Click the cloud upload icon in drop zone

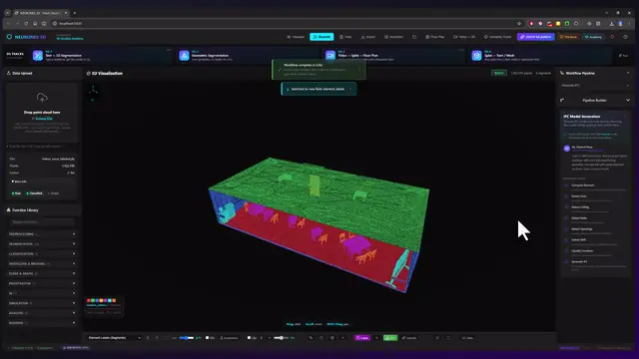tap(42, 98)
